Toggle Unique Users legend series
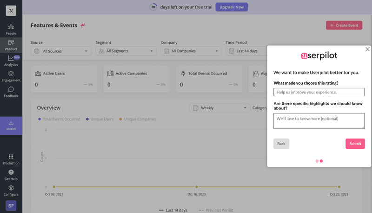372x213 pixels. tap(100, 119)
